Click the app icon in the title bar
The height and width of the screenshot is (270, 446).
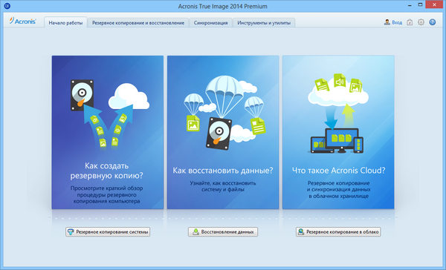[7, 6]
